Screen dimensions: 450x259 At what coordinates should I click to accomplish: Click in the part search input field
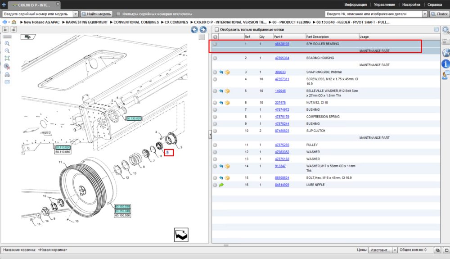point(373,14)
